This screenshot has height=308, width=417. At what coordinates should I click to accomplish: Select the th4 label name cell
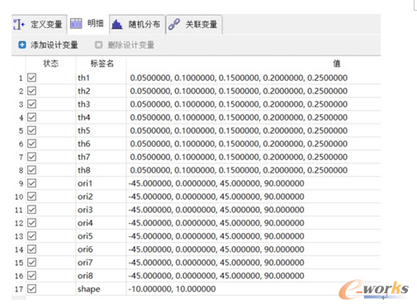pyautogui.click(x=101, y=117)
